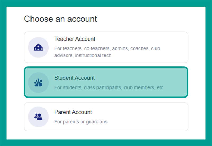Click the 'For parents or guardians' description

click(81, 122)
